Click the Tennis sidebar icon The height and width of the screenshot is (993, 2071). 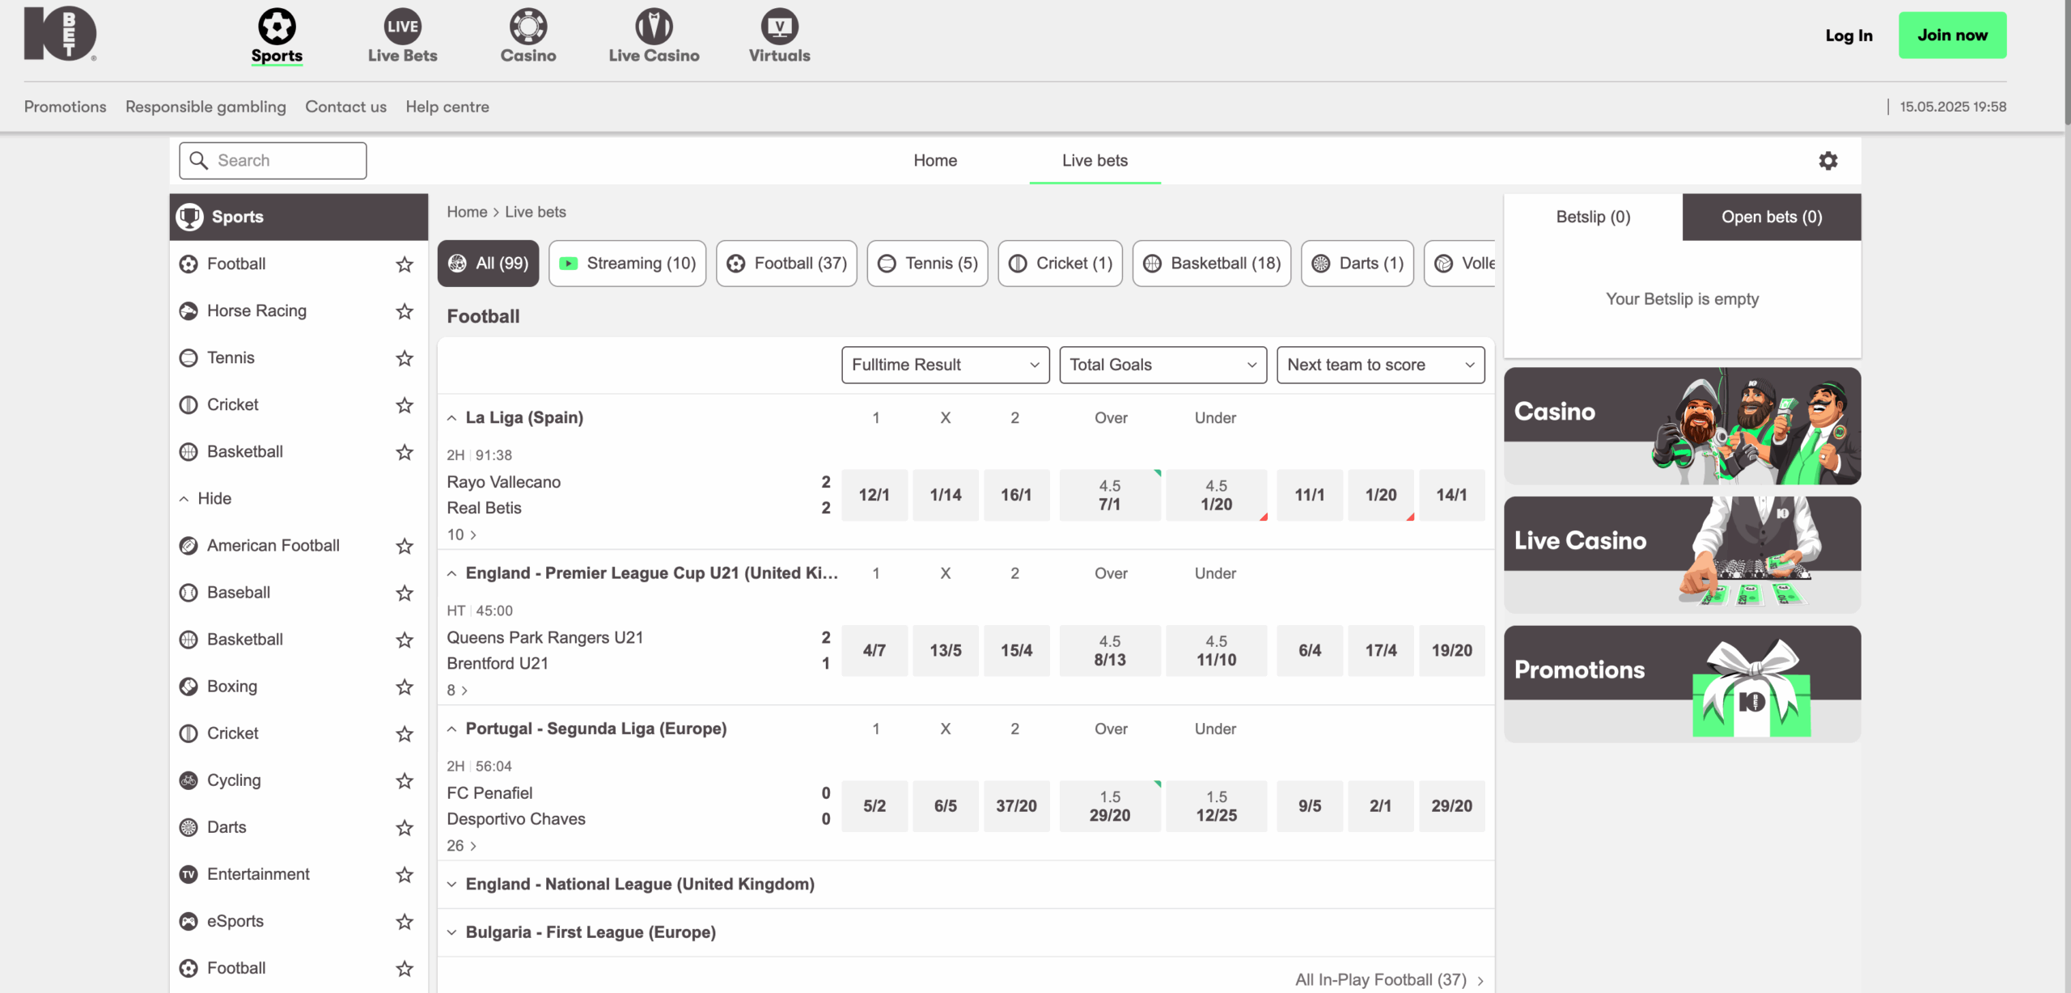point(188,357)
